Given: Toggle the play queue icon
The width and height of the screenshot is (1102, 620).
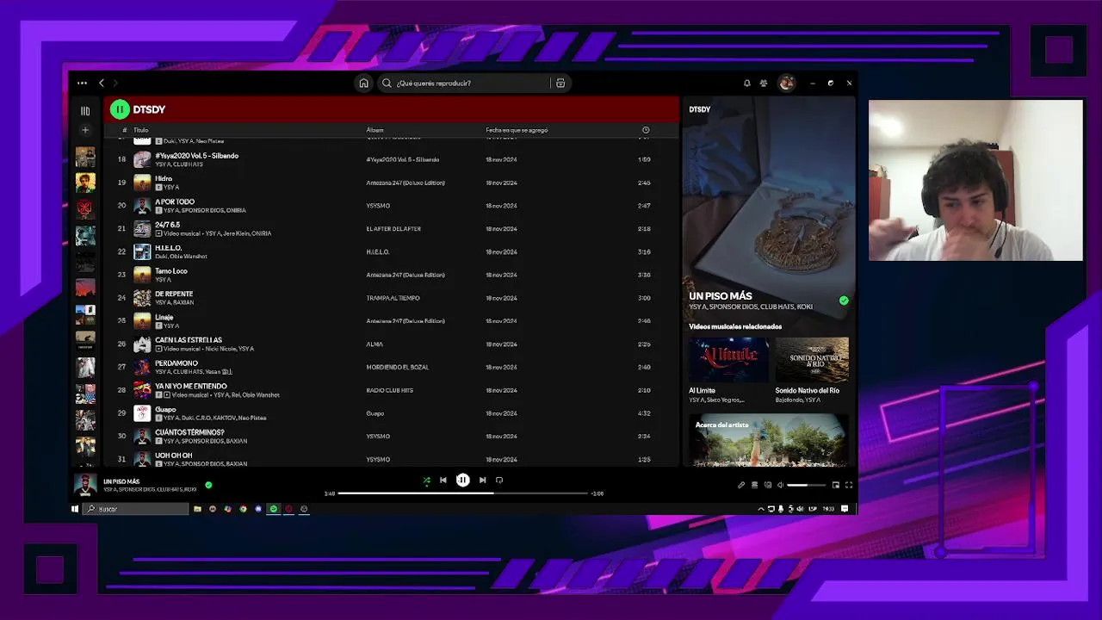Looking at the screenshot, I should click(x=754, y=485).
